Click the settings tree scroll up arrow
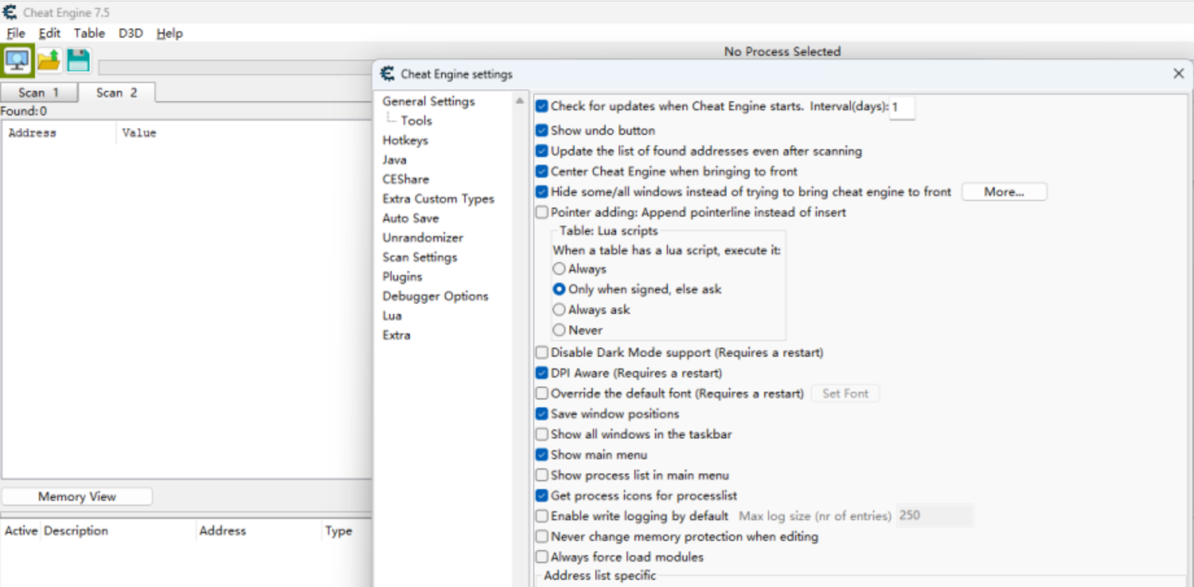 click(x=519, y=101)
